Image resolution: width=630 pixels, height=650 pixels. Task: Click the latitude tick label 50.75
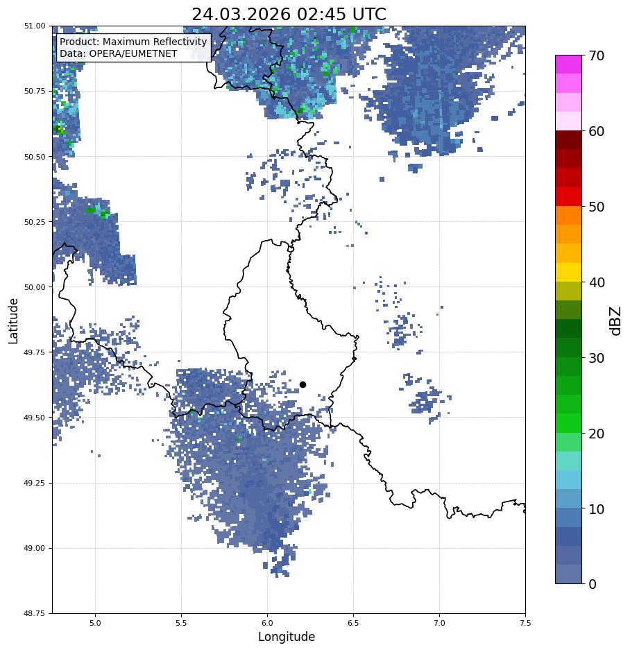(x=35, y=91)
